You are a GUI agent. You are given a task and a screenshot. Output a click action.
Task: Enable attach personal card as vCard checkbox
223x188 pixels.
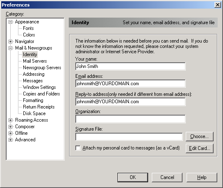[x=78, y=148]
